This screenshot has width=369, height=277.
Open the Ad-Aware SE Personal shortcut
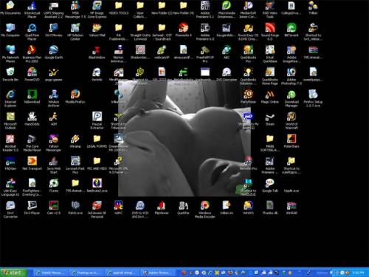(x=97, y=209)
